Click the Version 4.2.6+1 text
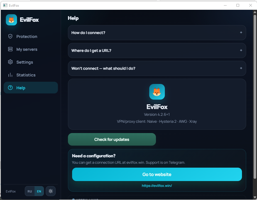The width and height of the screenshot is (257, 200). click(157, 114)
